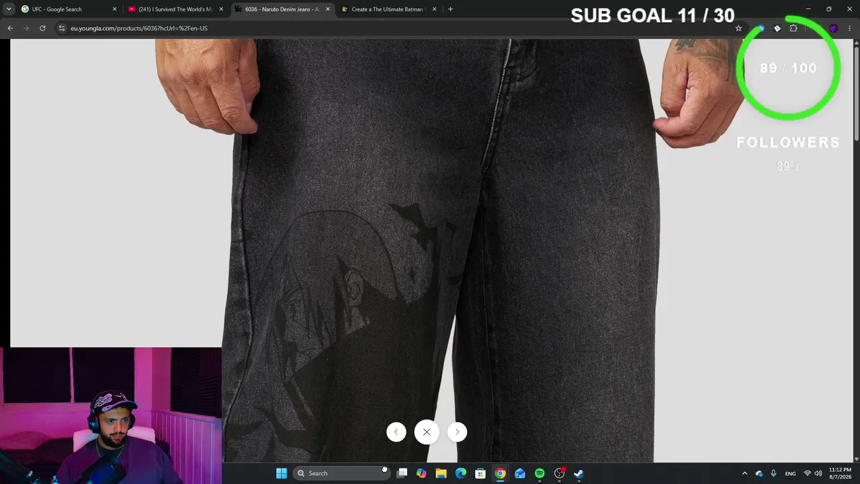This screenshot has width=860, height=484.
Task: Click the microphone tray icon
Action: coord(774,473)
